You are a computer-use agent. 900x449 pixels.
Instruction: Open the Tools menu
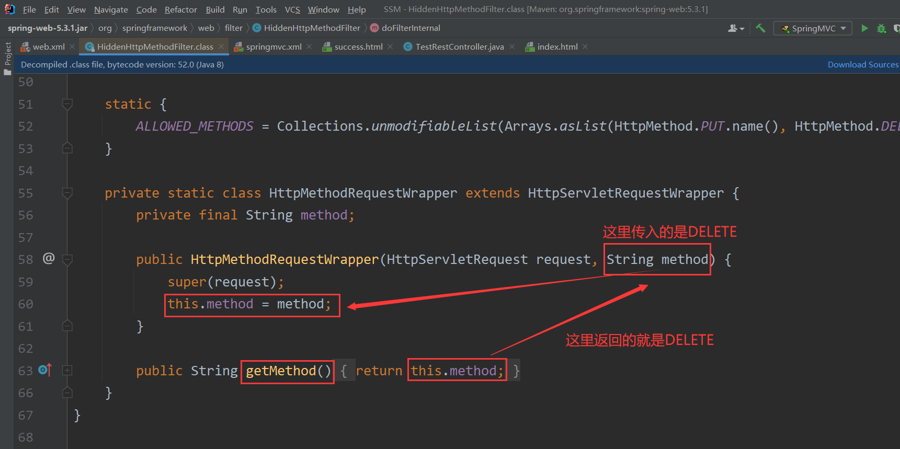tap(266, 9)
